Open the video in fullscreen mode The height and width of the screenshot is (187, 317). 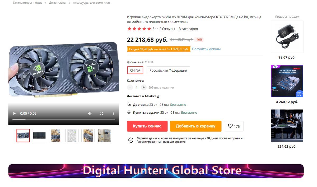coord(101,113)
